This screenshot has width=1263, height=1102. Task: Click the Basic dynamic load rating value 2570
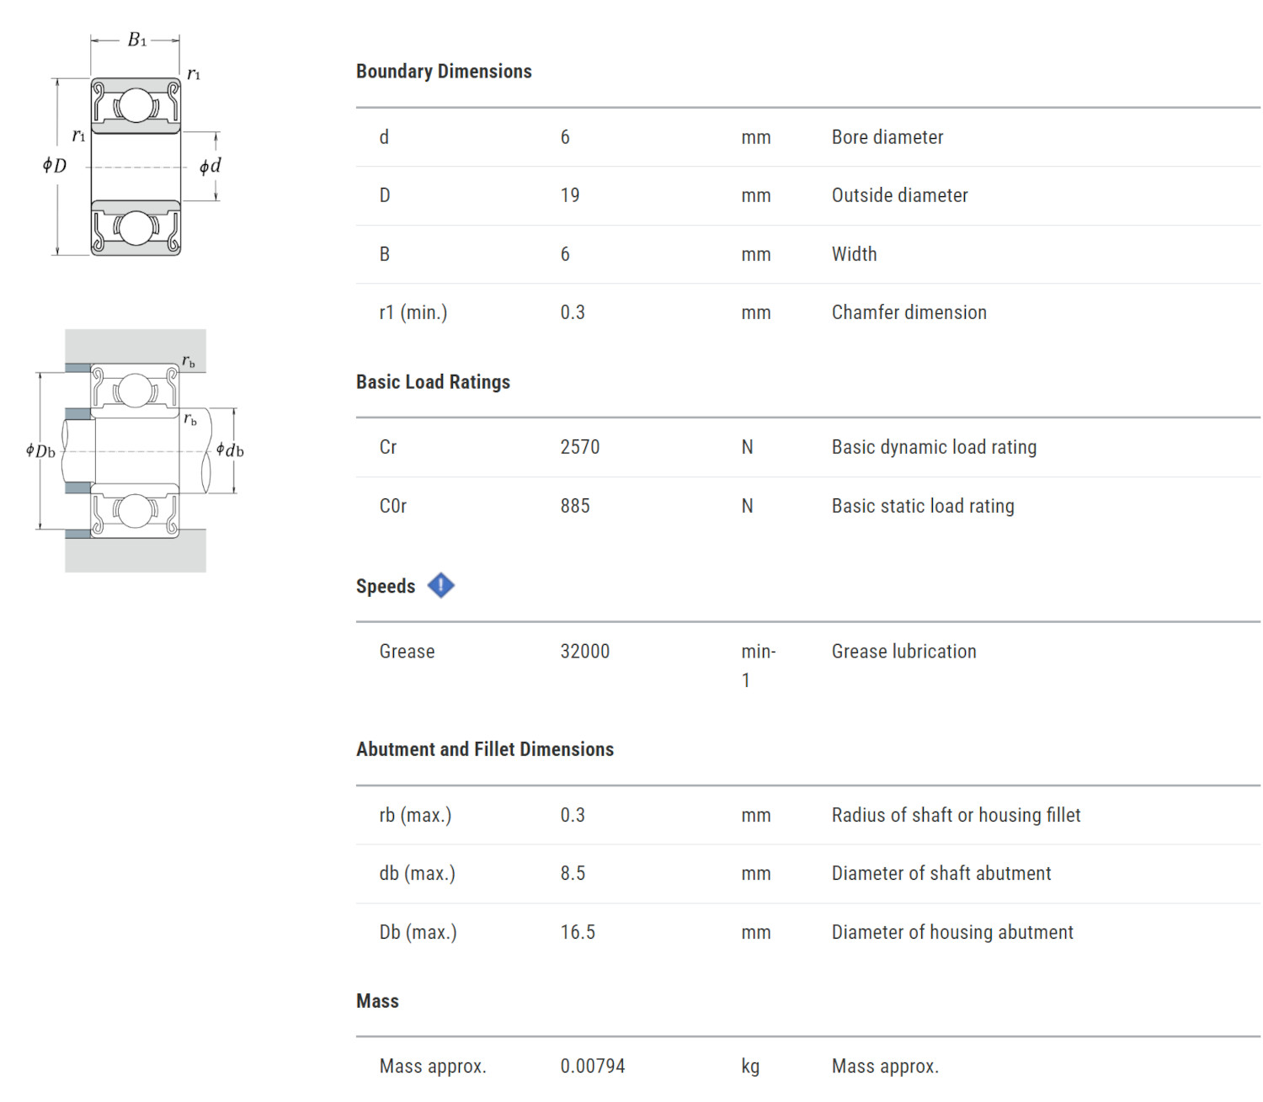[580, 447]
